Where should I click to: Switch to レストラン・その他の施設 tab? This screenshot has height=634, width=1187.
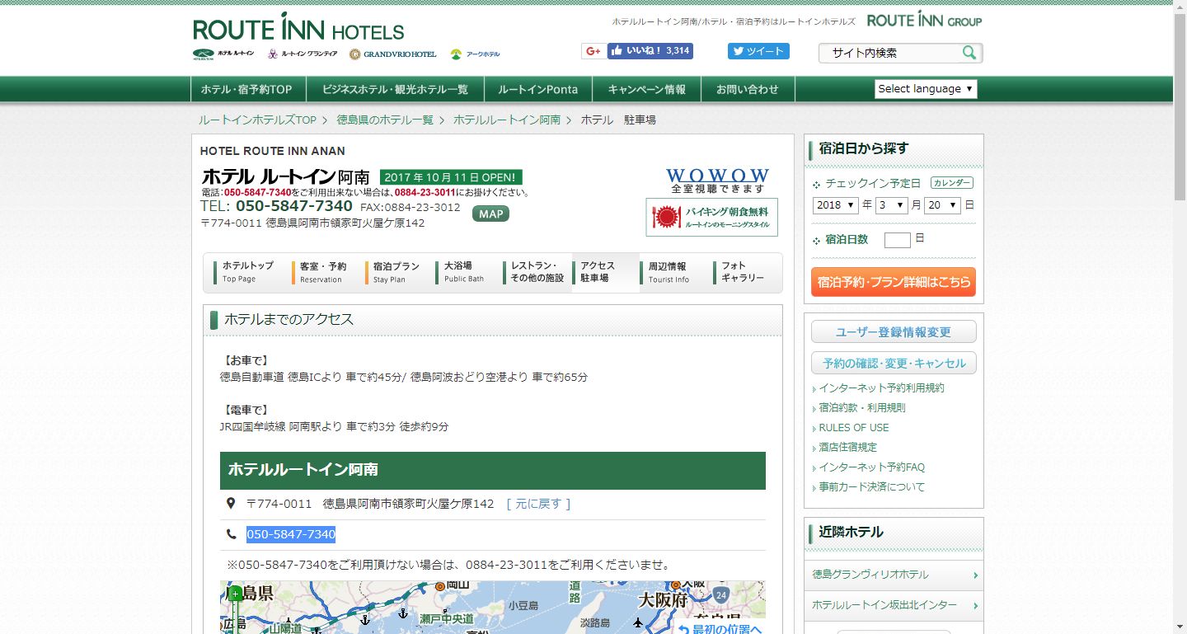point(536,273)
